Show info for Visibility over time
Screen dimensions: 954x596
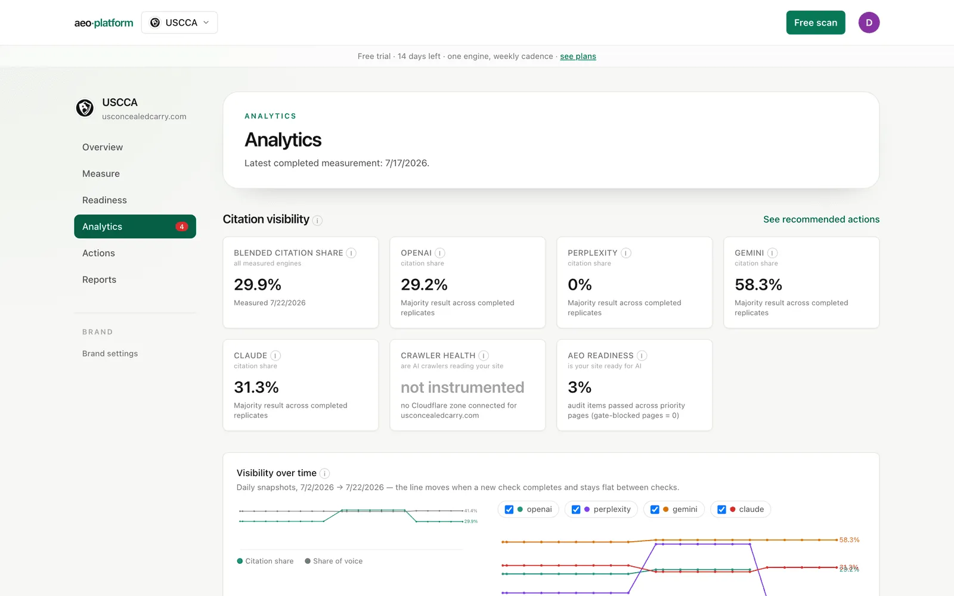coord(324,474)
